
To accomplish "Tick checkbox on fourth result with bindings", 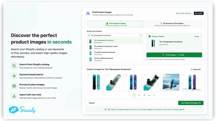I will pos(145,75).
